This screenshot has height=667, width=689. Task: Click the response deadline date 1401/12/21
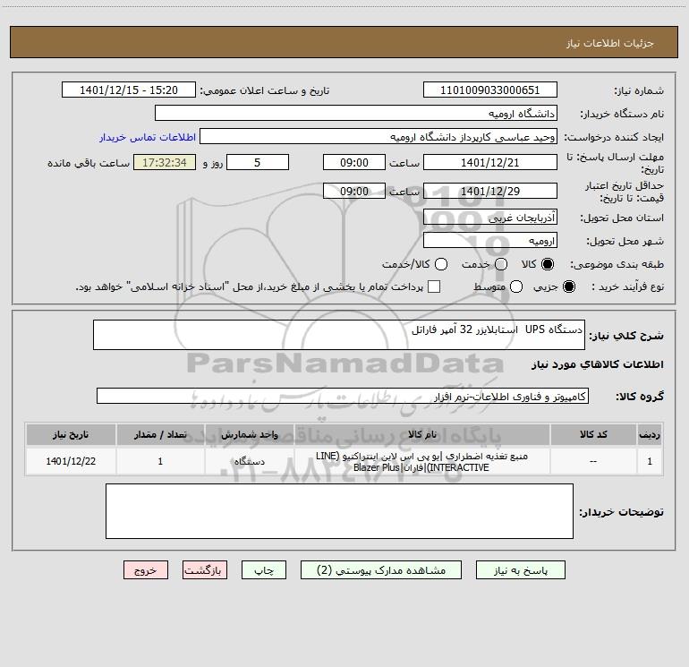[490, 162]
